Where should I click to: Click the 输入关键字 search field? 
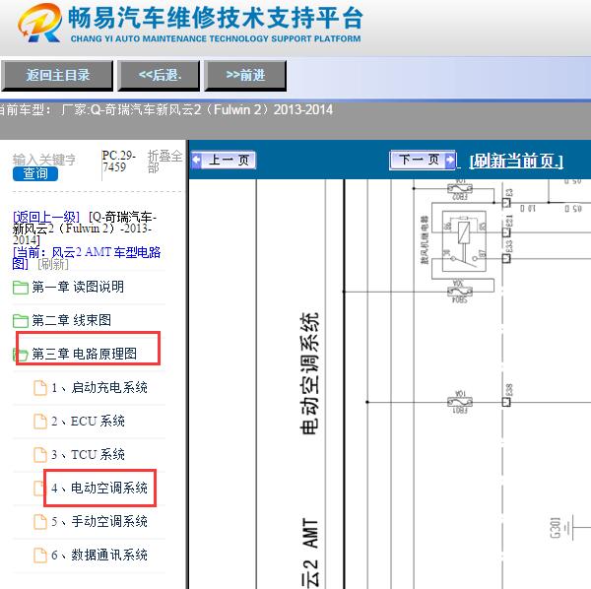[44, 160]
